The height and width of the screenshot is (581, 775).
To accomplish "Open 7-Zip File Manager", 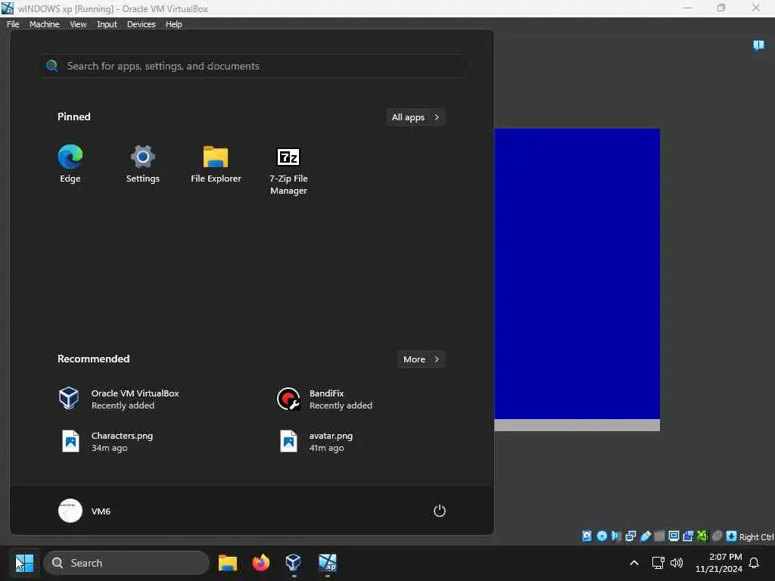I will [x=288, y=170].
